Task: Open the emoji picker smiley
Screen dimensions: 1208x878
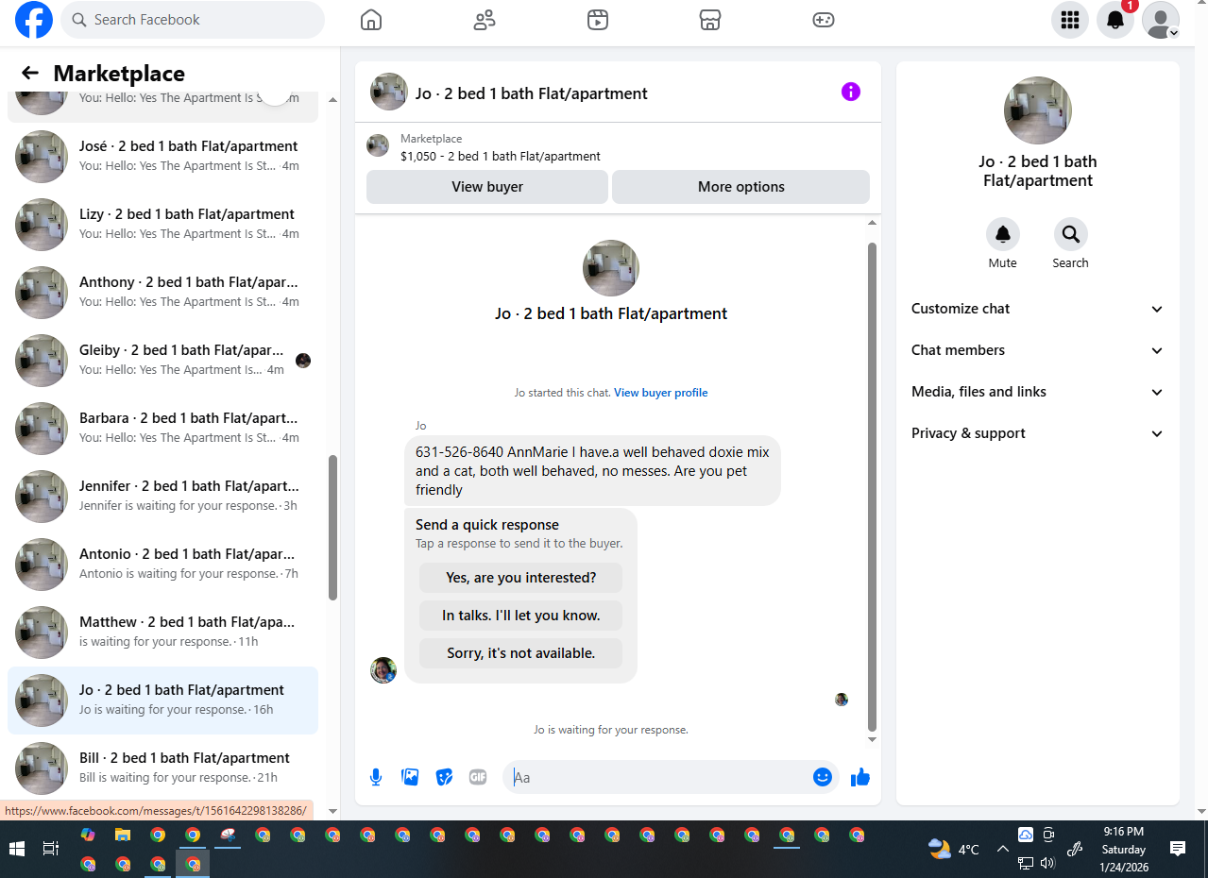Action: pos(823,777)
